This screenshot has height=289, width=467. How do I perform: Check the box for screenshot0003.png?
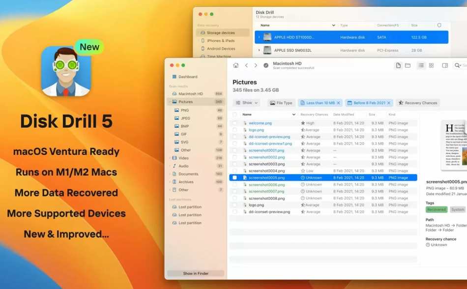pos(234,164)
